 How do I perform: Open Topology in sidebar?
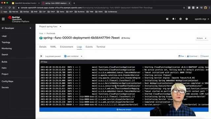click(6, 42)
